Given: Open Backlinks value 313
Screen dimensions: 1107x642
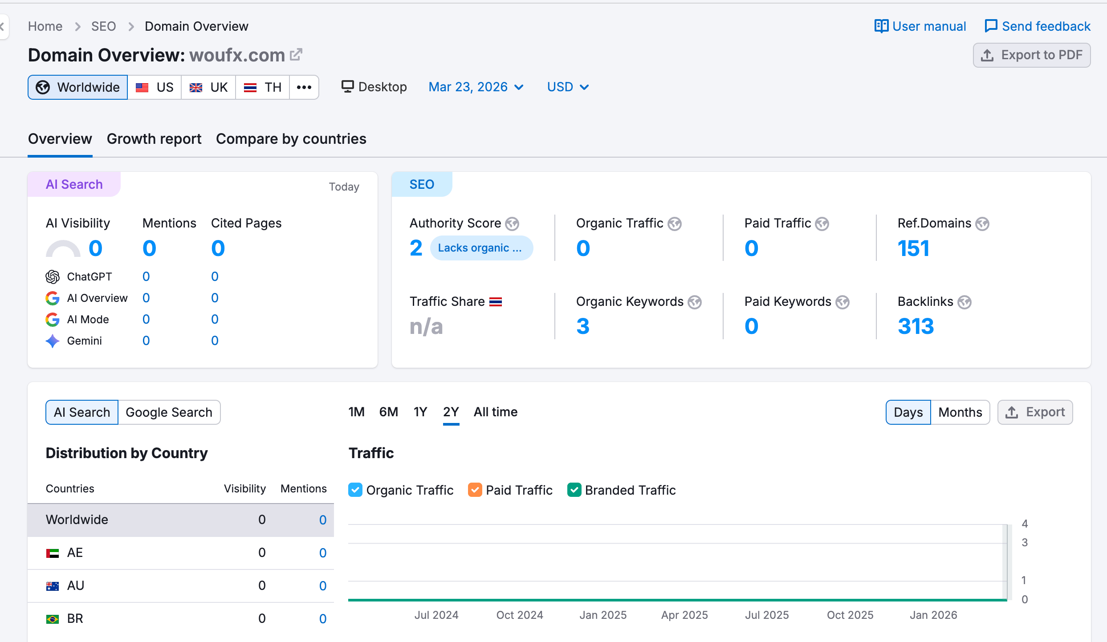Looking at the screenshot, I should pyautogui.click(x=916, y=326).
